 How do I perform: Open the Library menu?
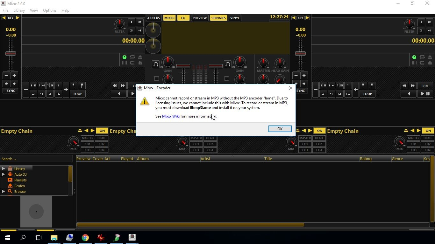[x=19, y=10]
